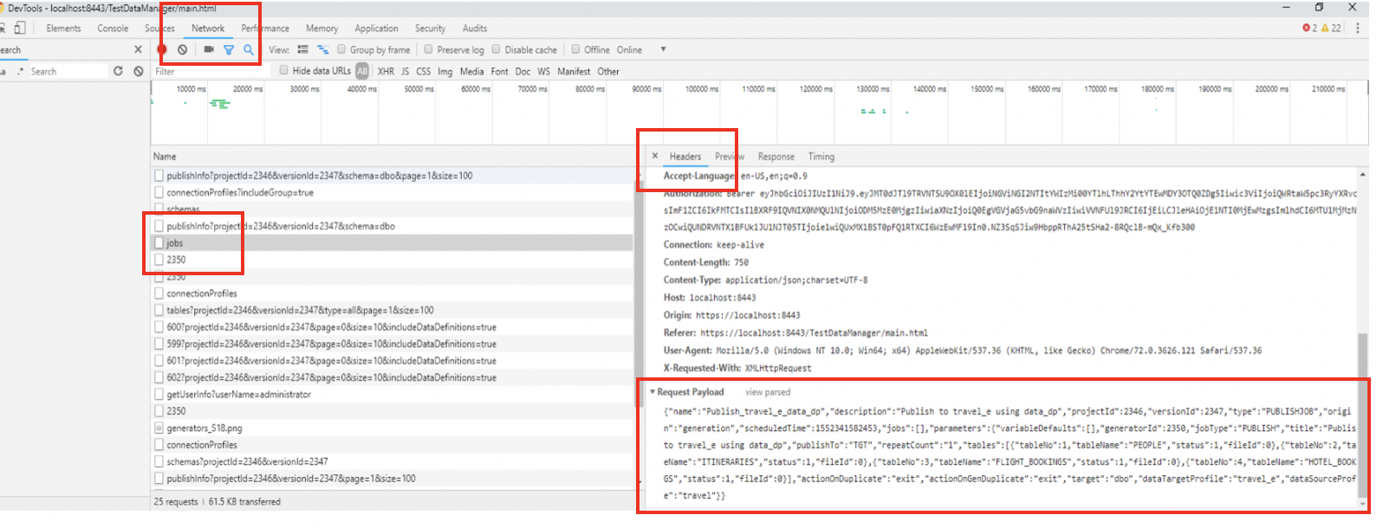Select the 602?projectId=2346 request row
The height and width of the screenshot is (528, 1383).
point(392,377)
